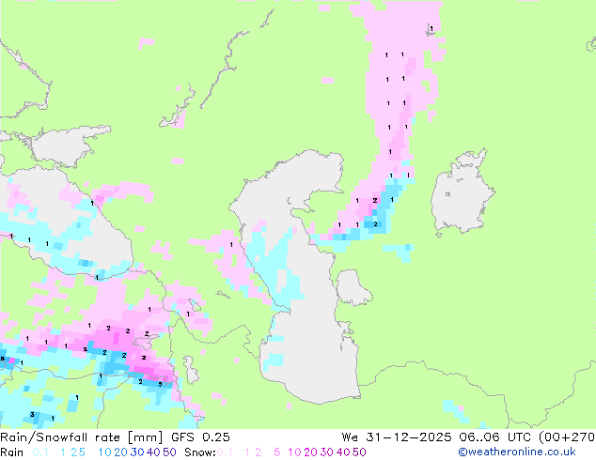Click the rain legend value 30

click(x=137, y=452)
